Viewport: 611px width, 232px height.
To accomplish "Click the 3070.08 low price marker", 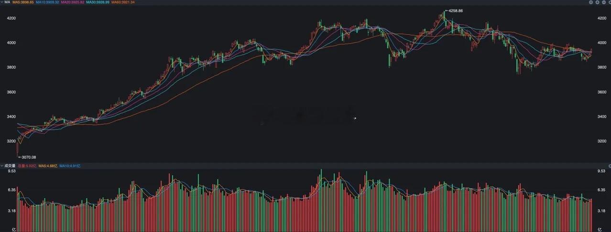I will (x=27, y=157).
